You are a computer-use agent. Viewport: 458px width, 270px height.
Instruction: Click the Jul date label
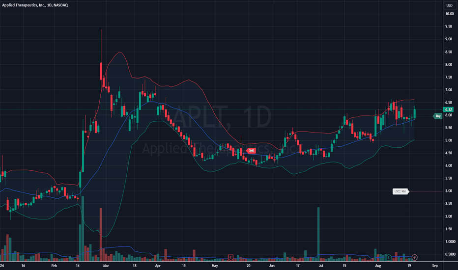point(321,266)
